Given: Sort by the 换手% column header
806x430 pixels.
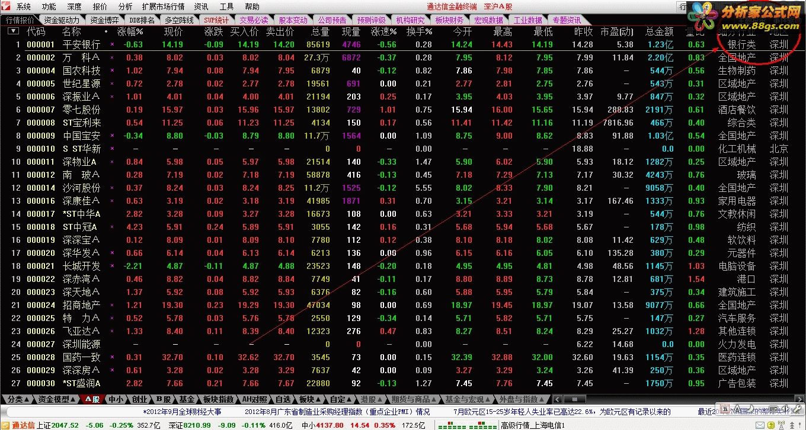Looking at the screenshot, I should pos(419,31).
